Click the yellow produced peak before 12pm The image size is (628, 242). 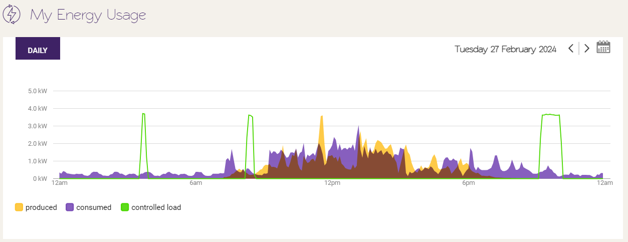click(321, 125)
